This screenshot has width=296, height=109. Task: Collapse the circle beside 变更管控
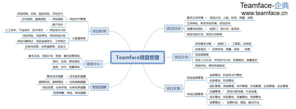(x=223, y=103)
